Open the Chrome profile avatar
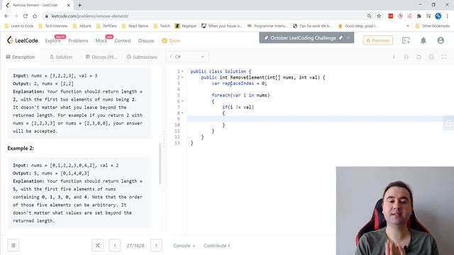Screen dimensions: 454x255 438,16
